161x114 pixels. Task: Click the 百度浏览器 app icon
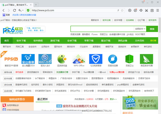point(113,59)
